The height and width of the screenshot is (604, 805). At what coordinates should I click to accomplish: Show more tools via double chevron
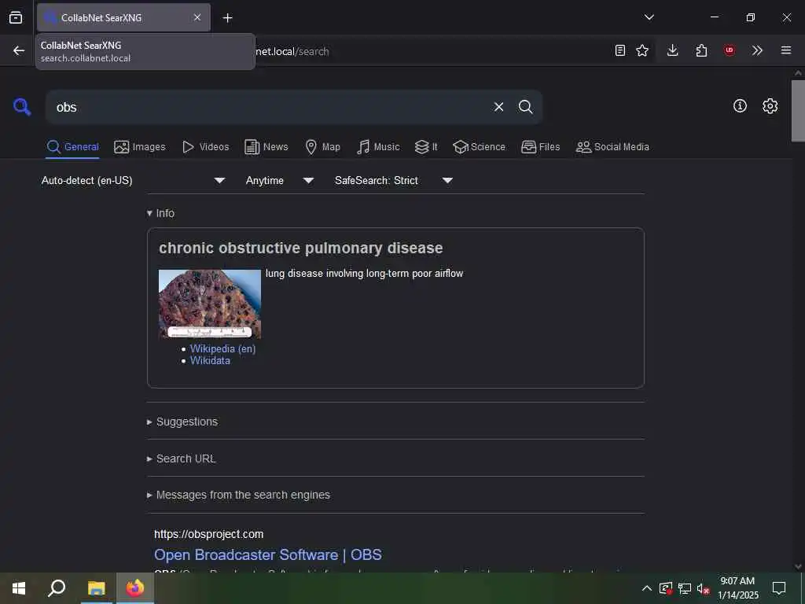(757, 50)
